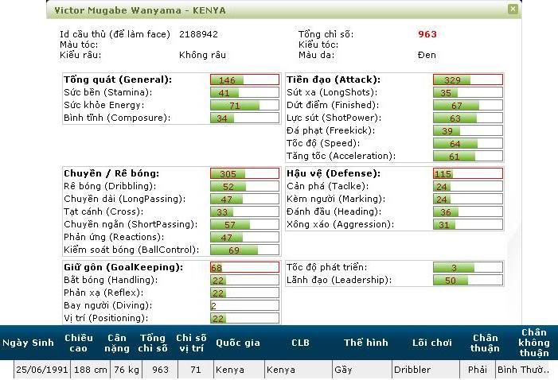558x380 pixels.
Task: Click the Stamina value bar showing 41
Action: point(244,92)
